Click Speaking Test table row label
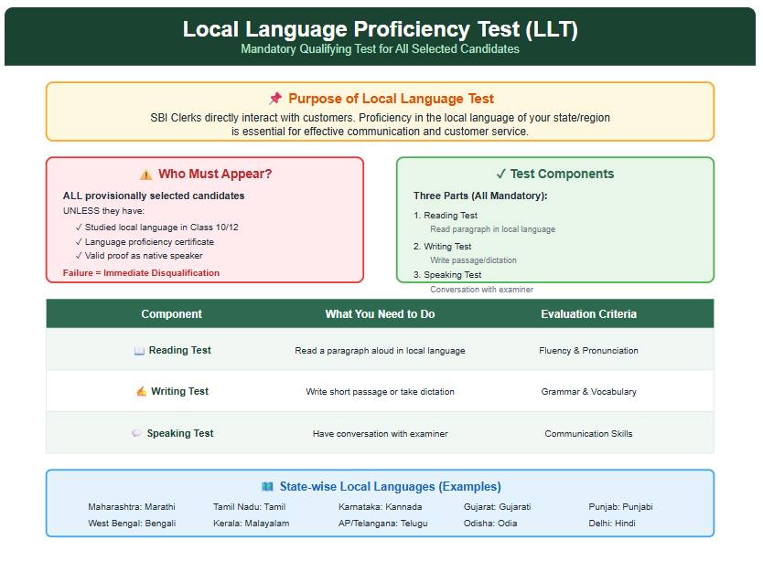The image size is (763, 561). click(180, 433)
